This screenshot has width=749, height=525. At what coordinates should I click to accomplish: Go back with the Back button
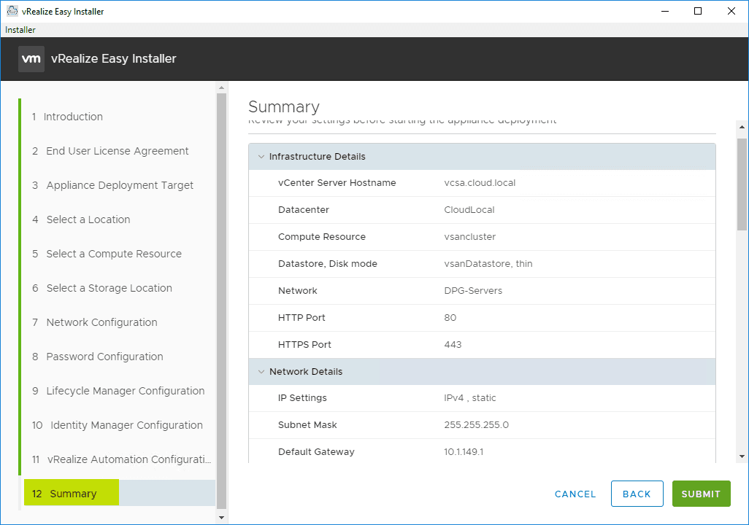637,494
